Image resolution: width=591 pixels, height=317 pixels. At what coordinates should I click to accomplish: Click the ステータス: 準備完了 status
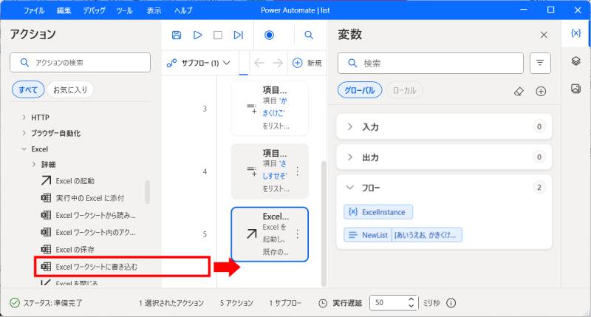[x=46, y=303]
